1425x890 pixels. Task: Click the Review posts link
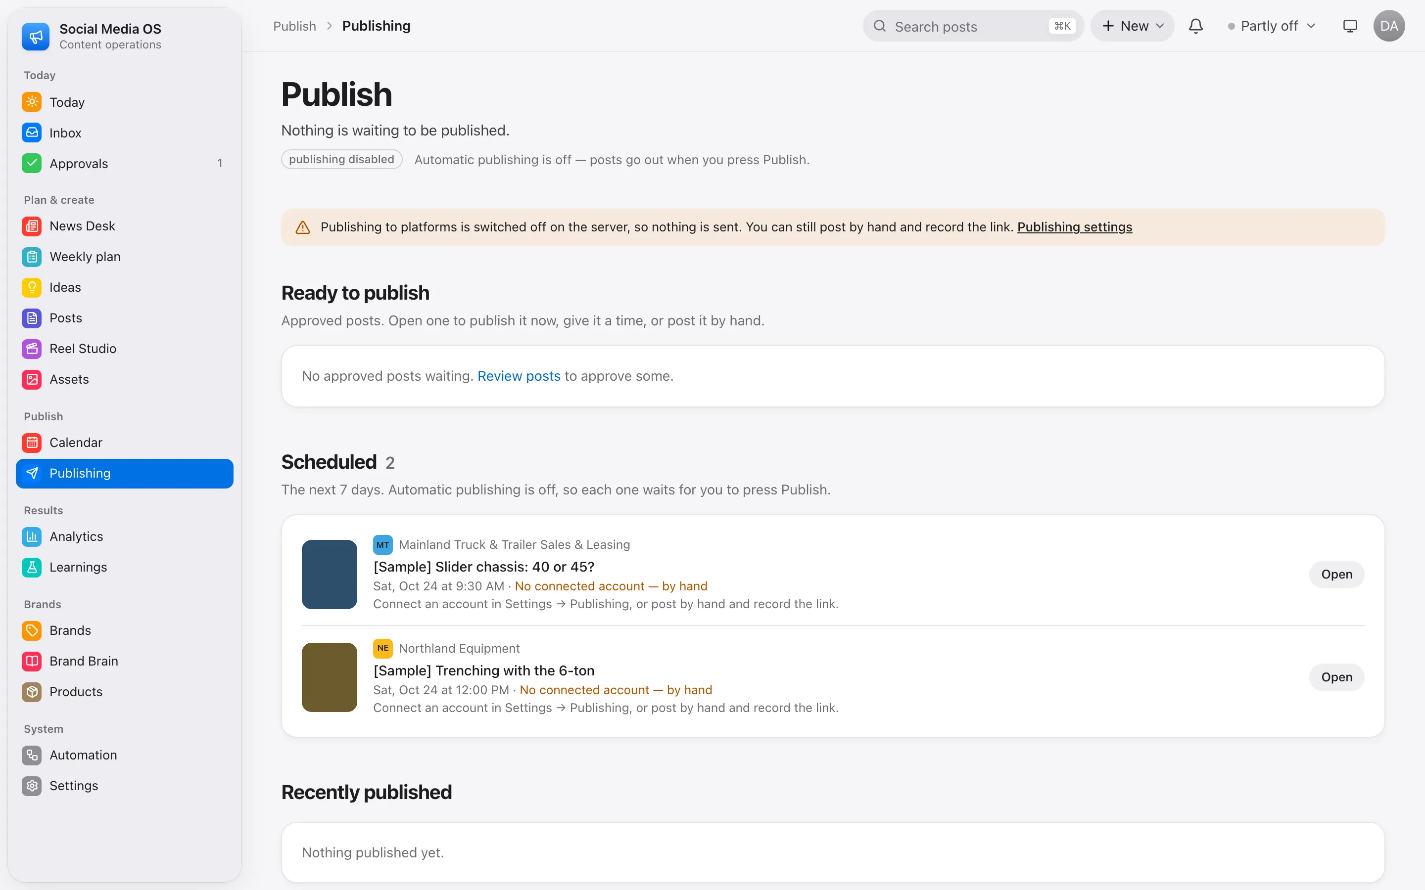[x=519, y=376]
